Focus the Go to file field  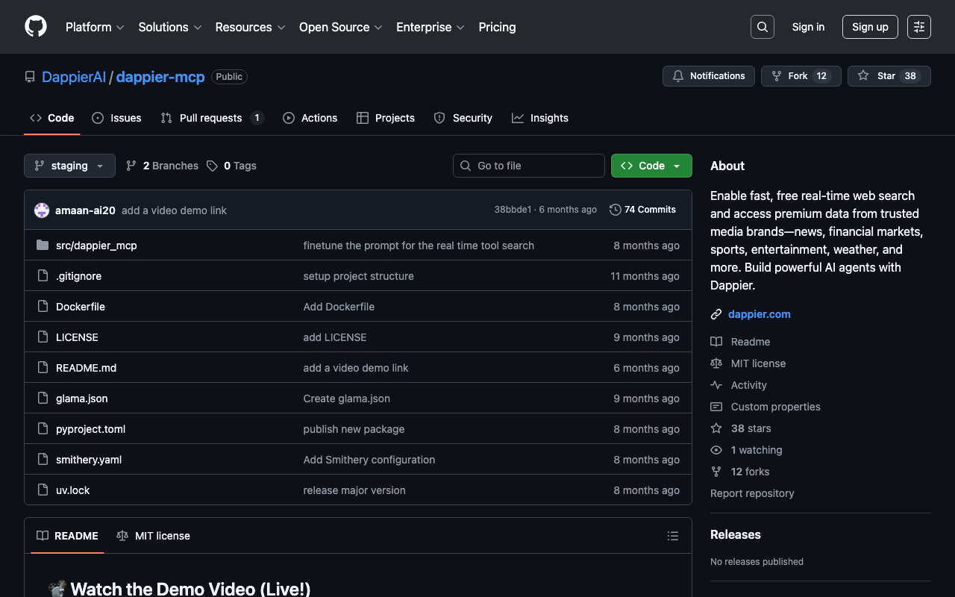click(x=529, y=166)
